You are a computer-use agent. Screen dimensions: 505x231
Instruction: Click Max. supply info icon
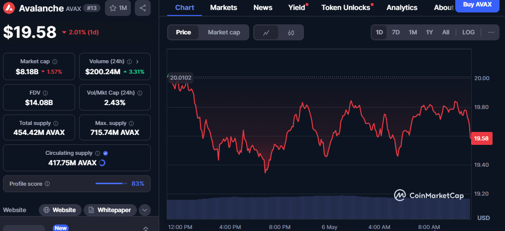click(x=132, y=123)
